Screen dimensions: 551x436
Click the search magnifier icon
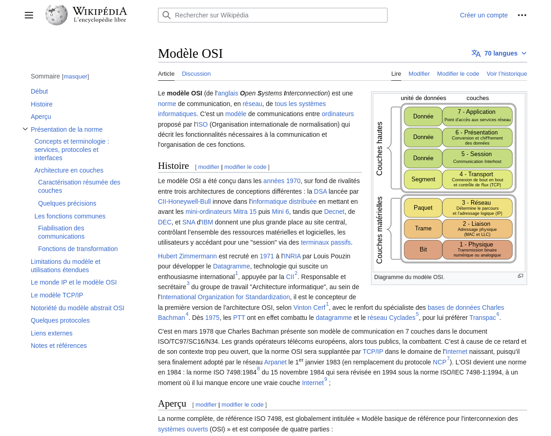click(x=167, y=15)
